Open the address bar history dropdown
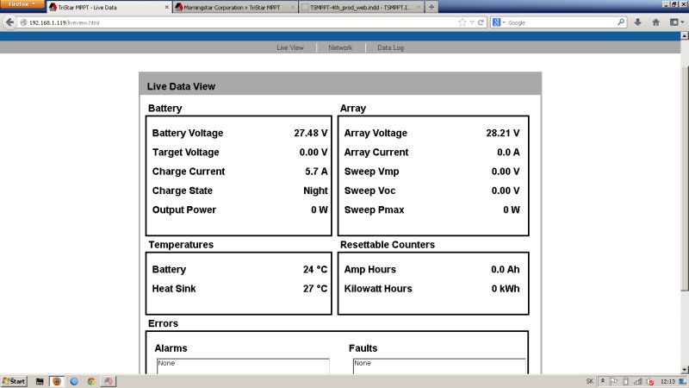The image size is (689, 388). tap(471, 22)
